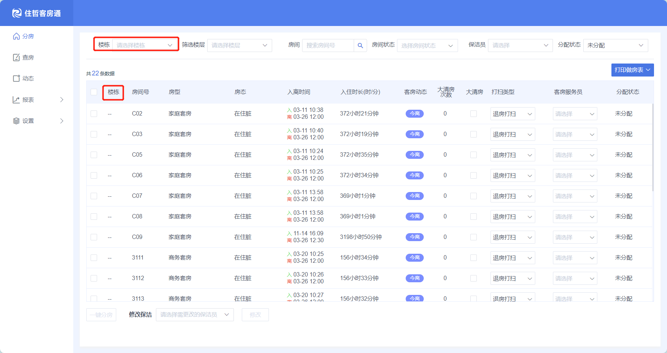Expand the 设置 sidebar submenu arrow
This screenshot has width=667, height=353.
[62, 121]
